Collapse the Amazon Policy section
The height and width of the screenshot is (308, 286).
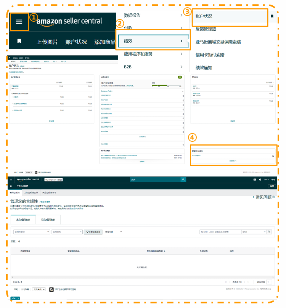coord(183,91)
